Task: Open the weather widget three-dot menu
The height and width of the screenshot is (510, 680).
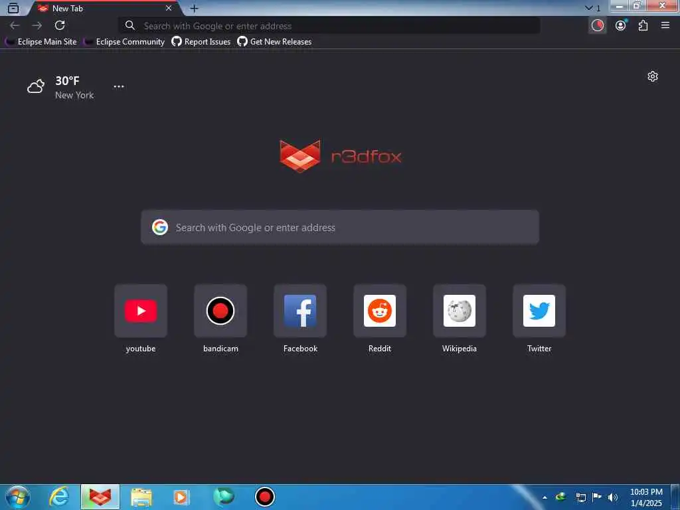Action: tap(119, 86)
